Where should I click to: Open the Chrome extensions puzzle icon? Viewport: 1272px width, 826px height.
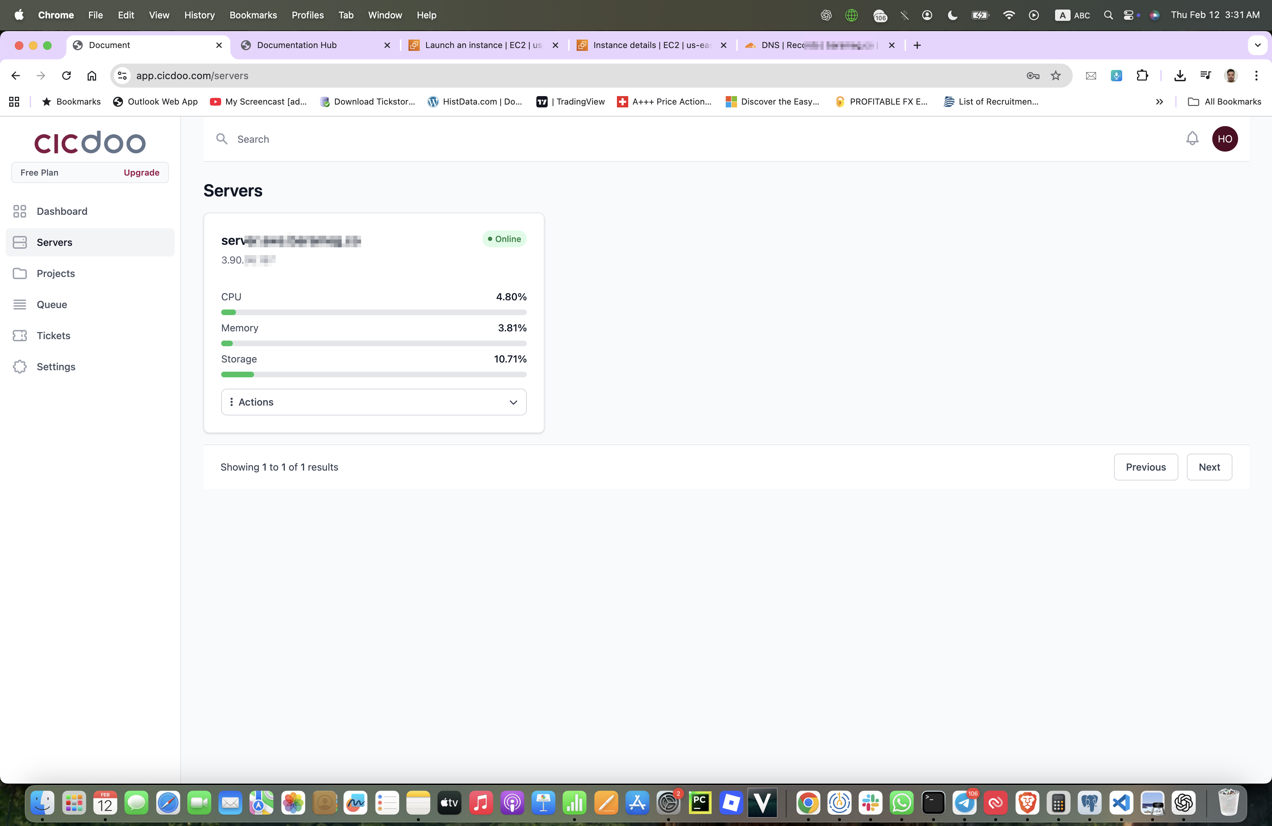(x=1142, y=76)
